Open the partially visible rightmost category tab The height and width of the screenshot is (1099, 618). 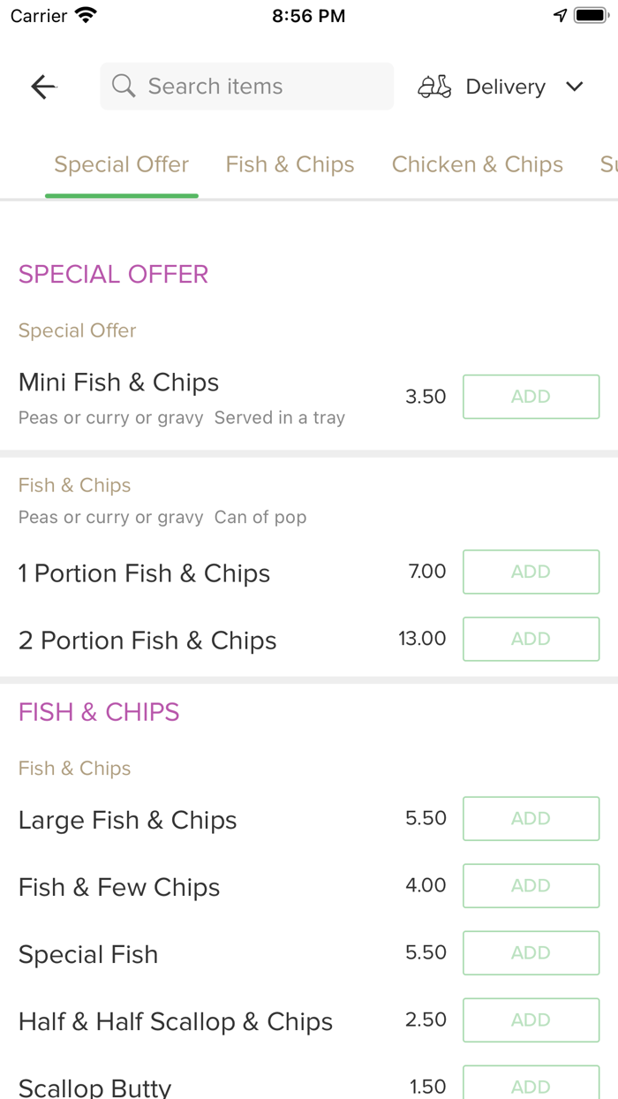610,164
